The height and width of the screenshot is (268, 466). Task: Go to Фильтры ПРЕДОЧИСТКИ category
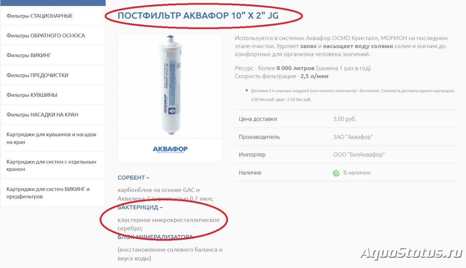click(53, 75)
